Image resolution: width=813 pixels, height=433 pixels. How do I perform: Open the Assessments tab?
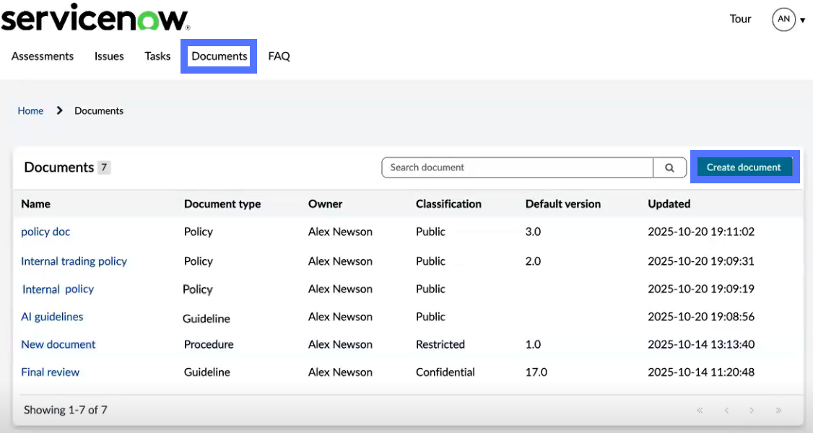pos(43,56)
